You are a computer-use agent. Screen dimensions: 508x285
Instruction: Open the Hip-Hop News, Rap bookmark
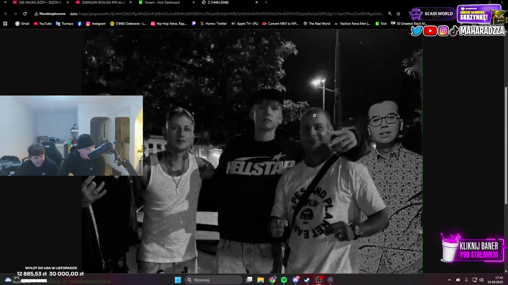coord(169,24)
